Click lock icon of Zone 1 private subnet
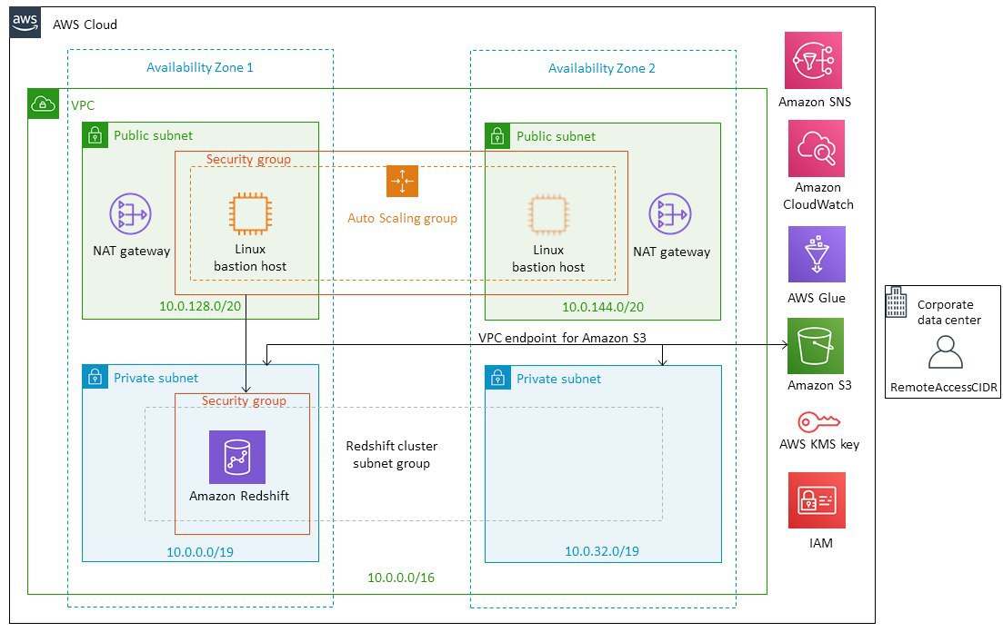Image resolution: width=1003 pixels, height=632 pixels. click(x=95, y=377)
